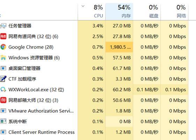This screenshot has height=140, width=196.
Task: Sort by the 网络 column header
Action: tap(174, 12)
